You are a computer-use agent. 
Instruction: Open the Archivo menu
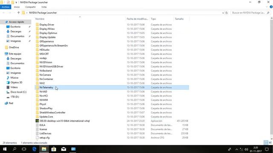(x=6, y=7)
